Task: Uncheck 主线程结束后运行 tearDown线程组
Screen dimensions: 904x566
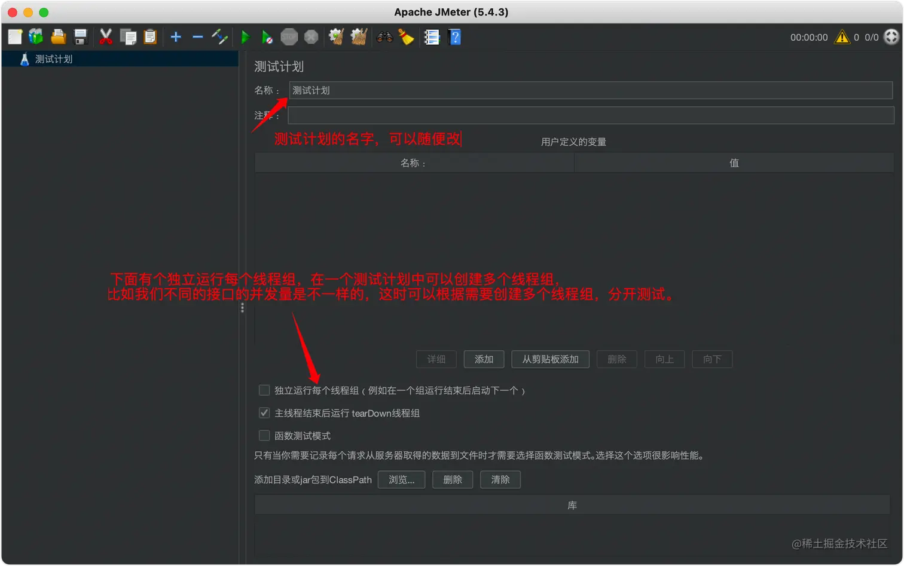Action: [x=264, y=413]
